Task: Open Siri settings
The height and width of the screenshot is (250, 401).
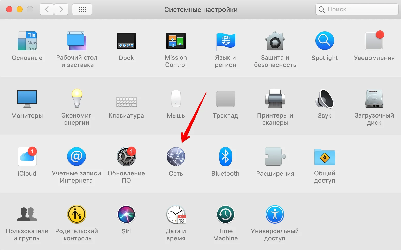Action: click(126, 215)
